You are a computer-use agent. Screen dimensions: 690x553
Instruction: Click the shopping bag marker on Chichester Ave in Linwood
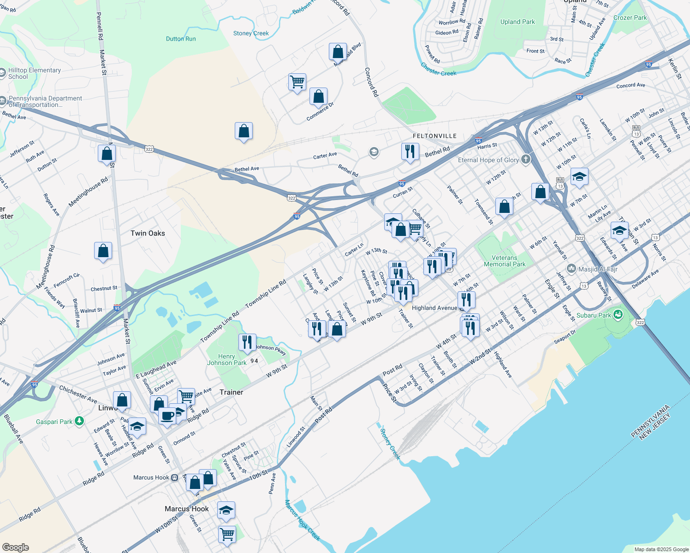122,400
